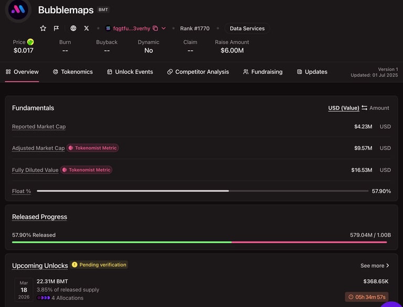Click the BMT ticker badge
Screen dimensions: 403x307
pos(103,10)
